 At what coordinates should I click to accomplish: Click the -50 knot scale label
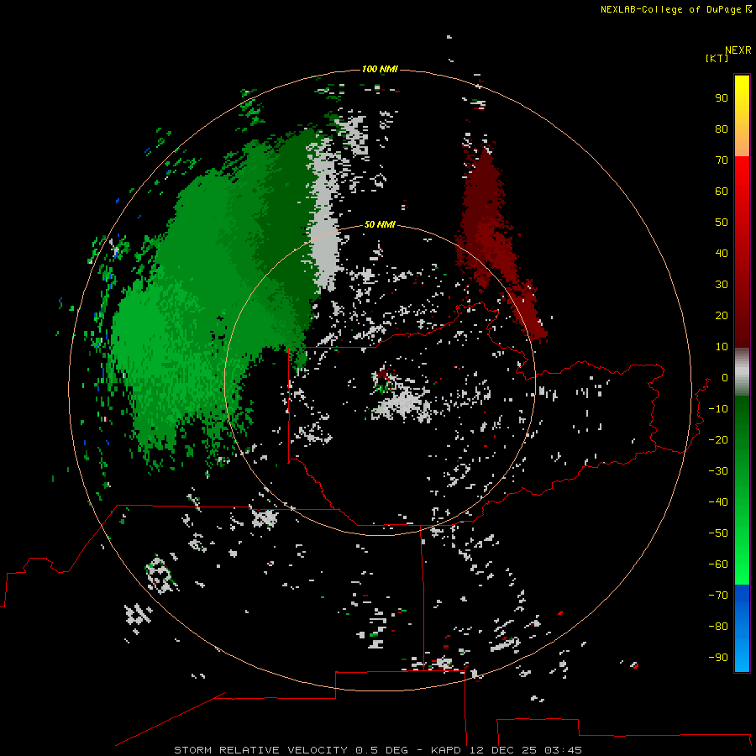point(718,533)
